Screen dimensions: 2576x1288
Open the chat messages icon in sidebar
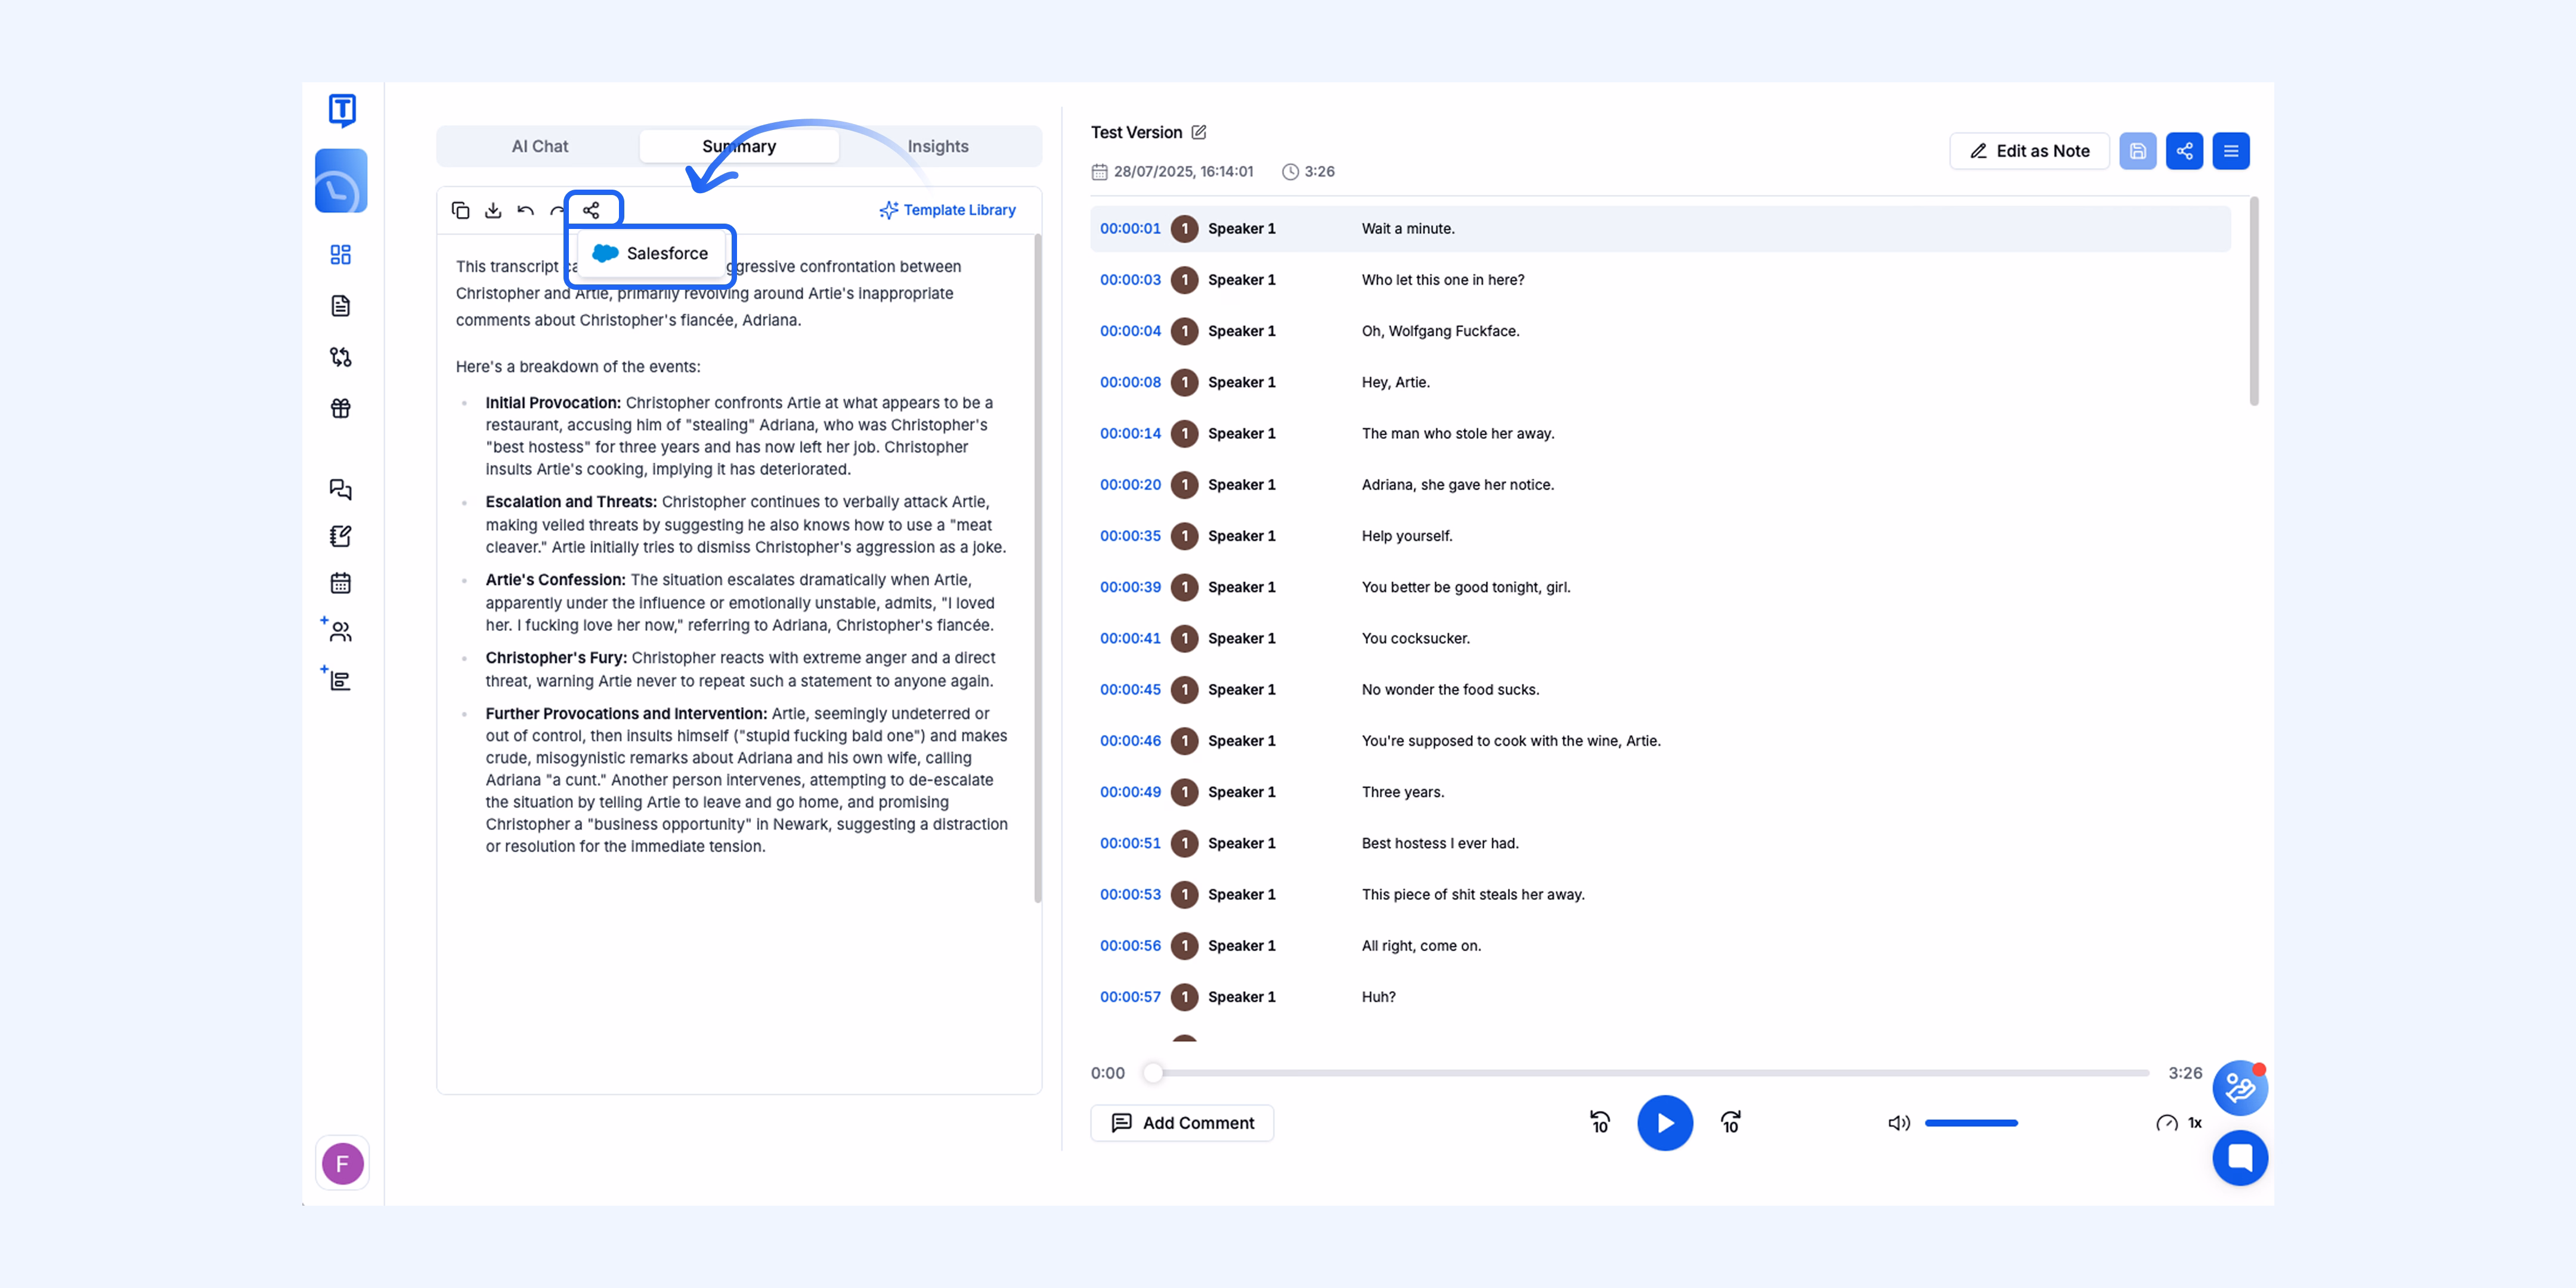[340, 490]
